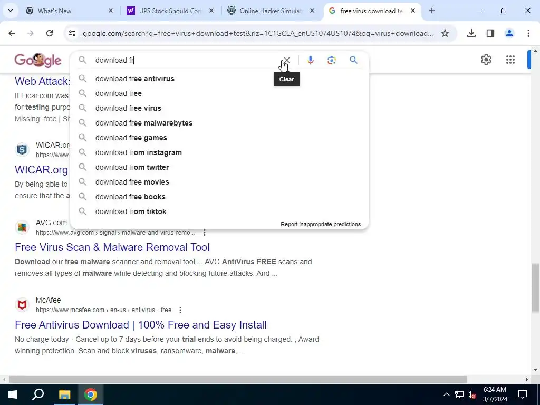
Task: Clear the search box text
Action: (286, 60)
